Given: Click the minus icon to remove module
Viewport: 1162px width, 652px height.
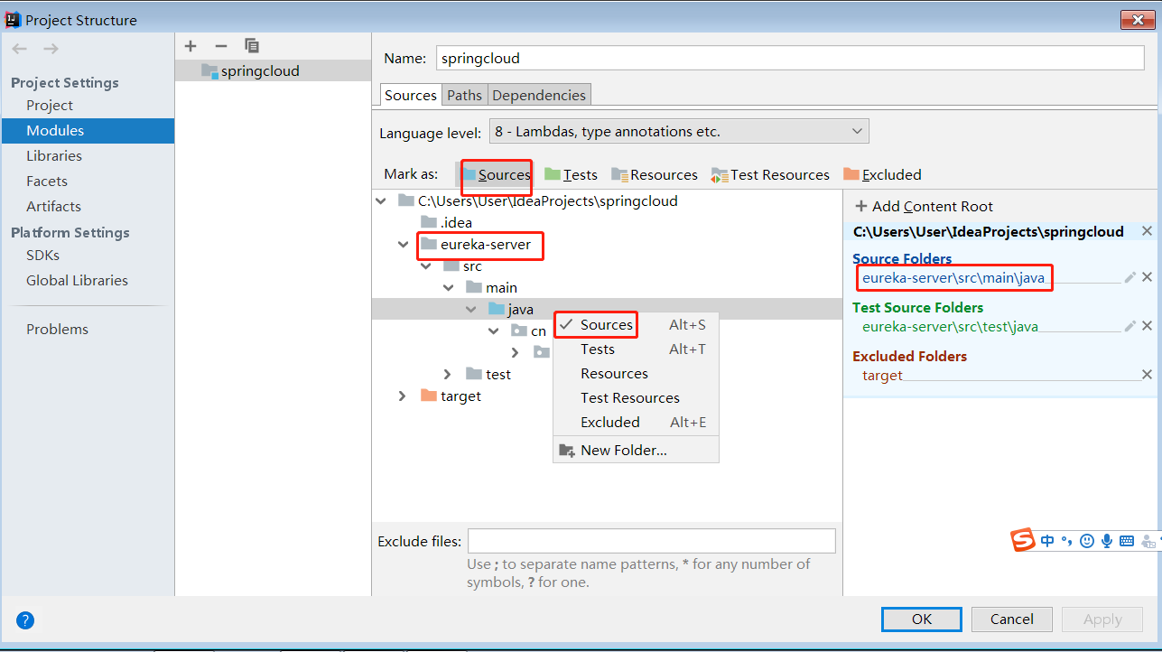Looking at the screenshot, I should point(220,45).
